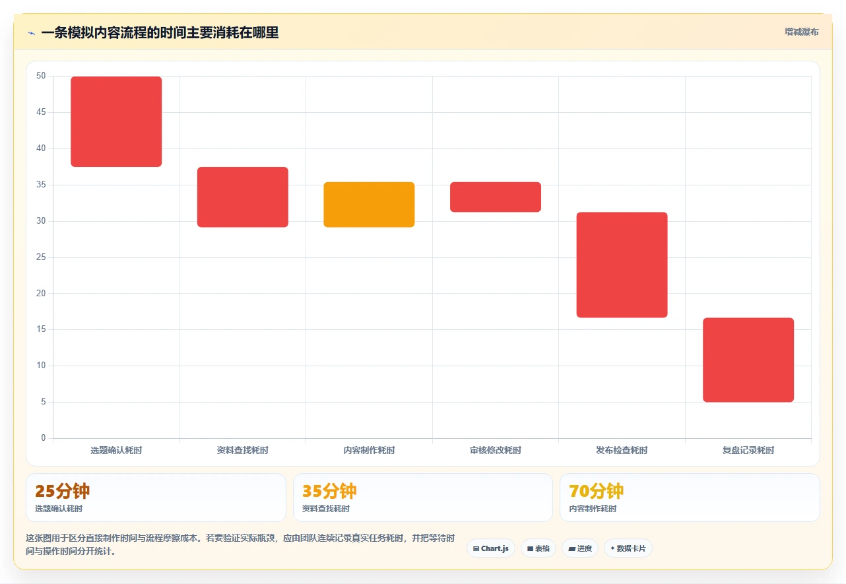
Task: Select the Chart.js chip
Action: [x=490, y=548]
